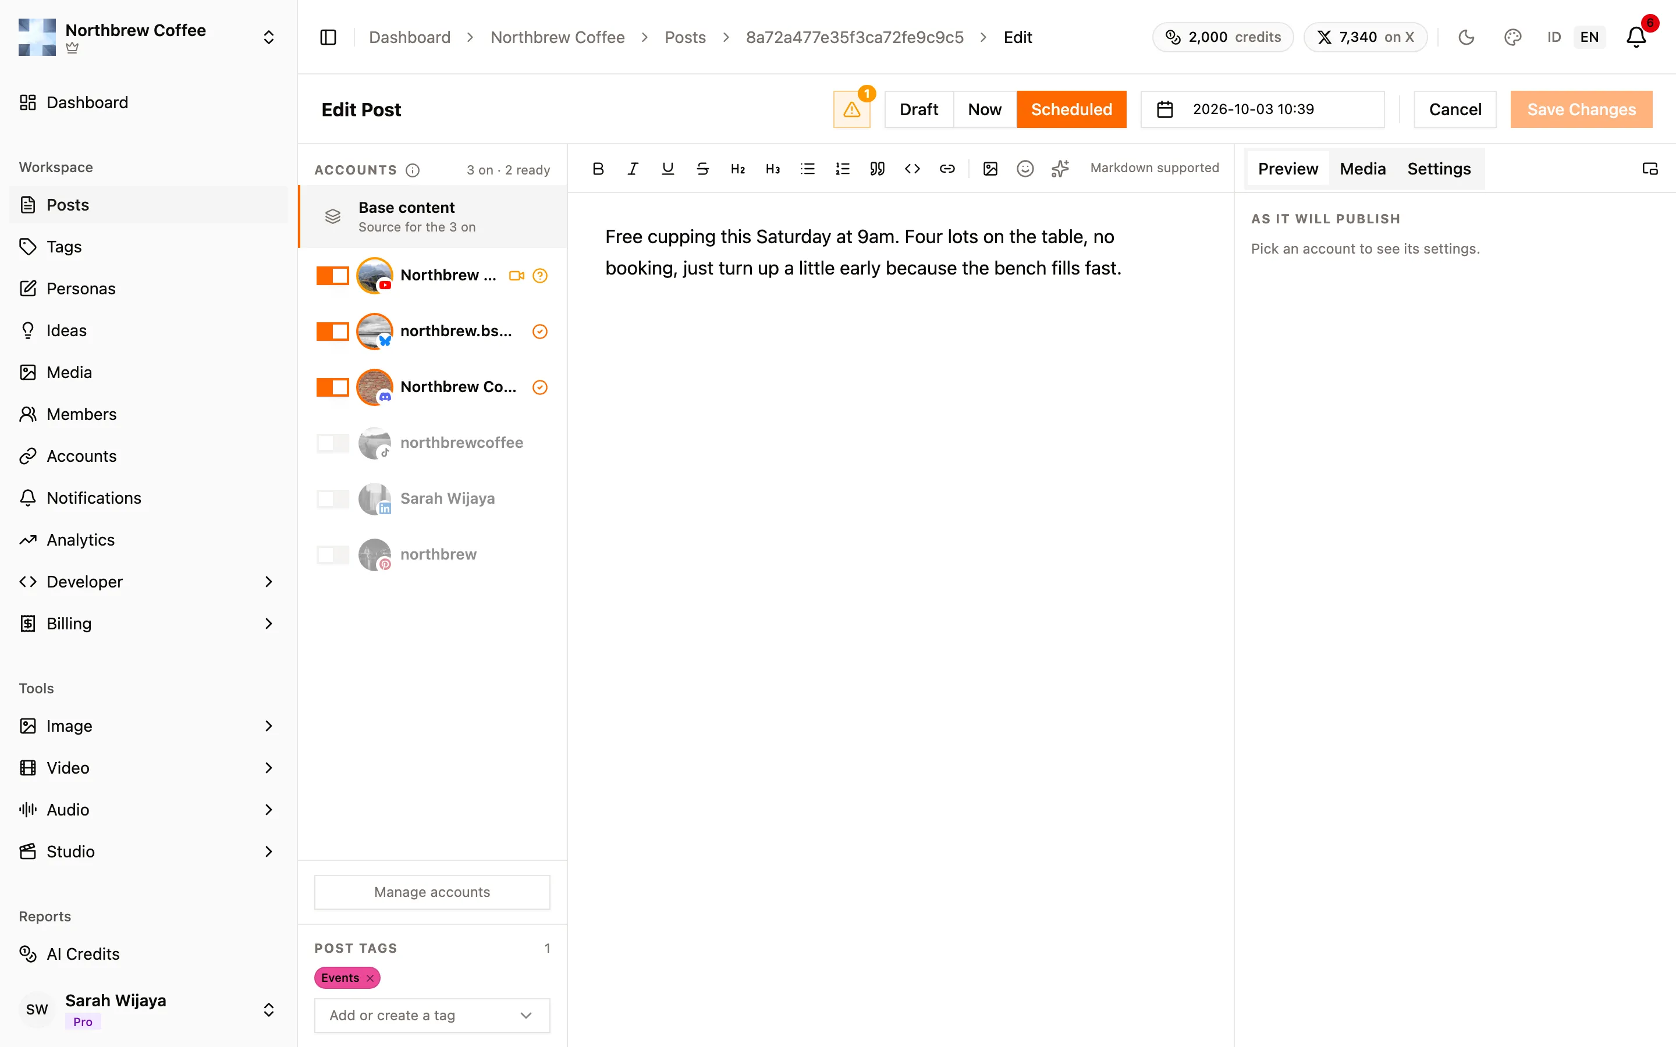Insert a hyperlink
This screenshot has height=1047, width=1676.
947,168
